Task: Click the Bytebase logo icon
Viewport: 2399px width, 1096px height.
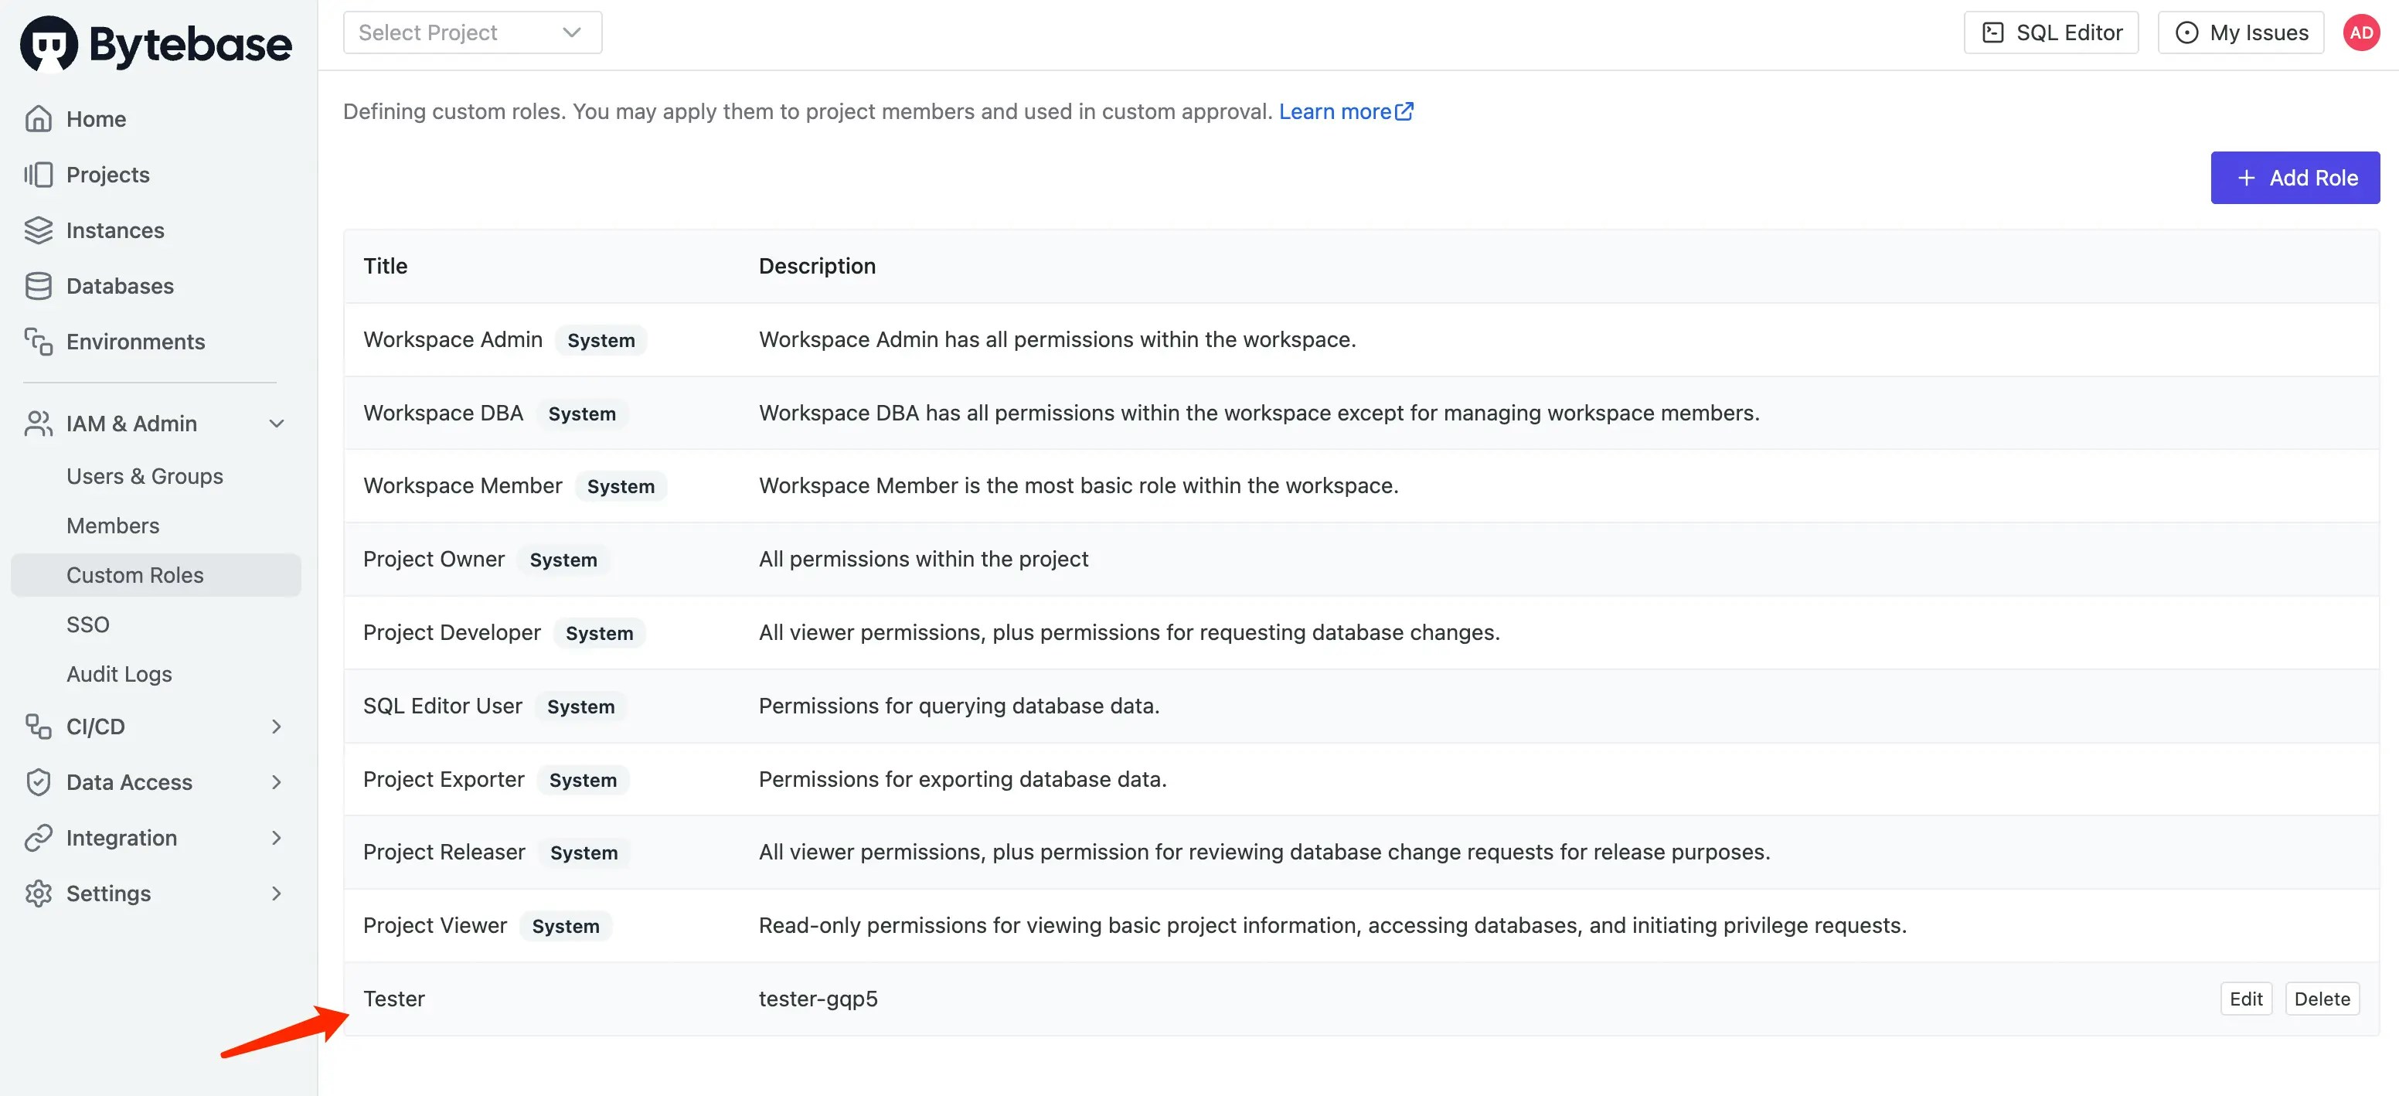Action: [49, 43]
